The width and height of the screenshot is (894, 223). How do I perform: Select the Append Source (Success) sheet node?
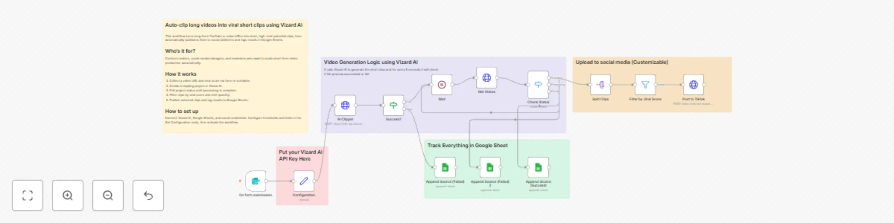pos(538,167)
